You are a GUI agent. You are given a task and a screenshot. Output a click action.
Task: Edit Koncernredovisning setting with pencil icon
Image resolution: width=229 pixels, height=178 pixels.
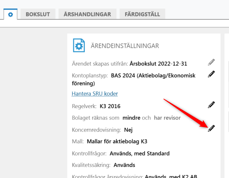[211, 129]
